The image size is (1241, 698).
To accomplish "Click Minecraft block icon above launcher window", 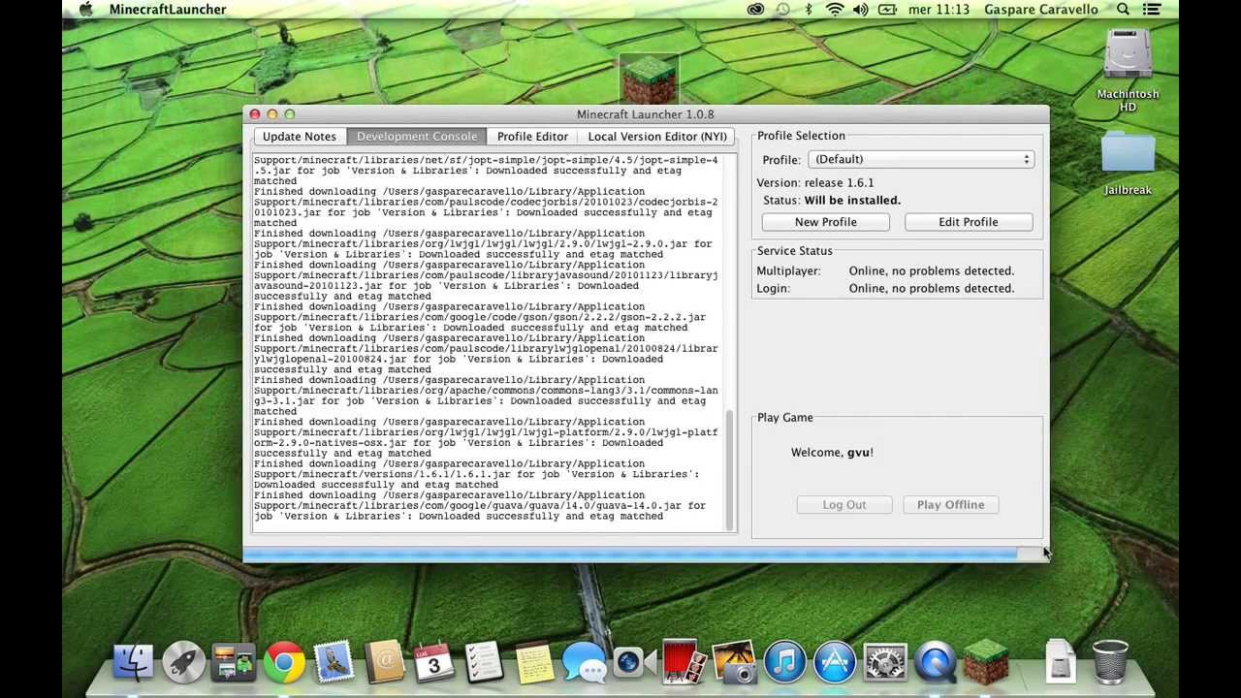I will pos(649,79).
